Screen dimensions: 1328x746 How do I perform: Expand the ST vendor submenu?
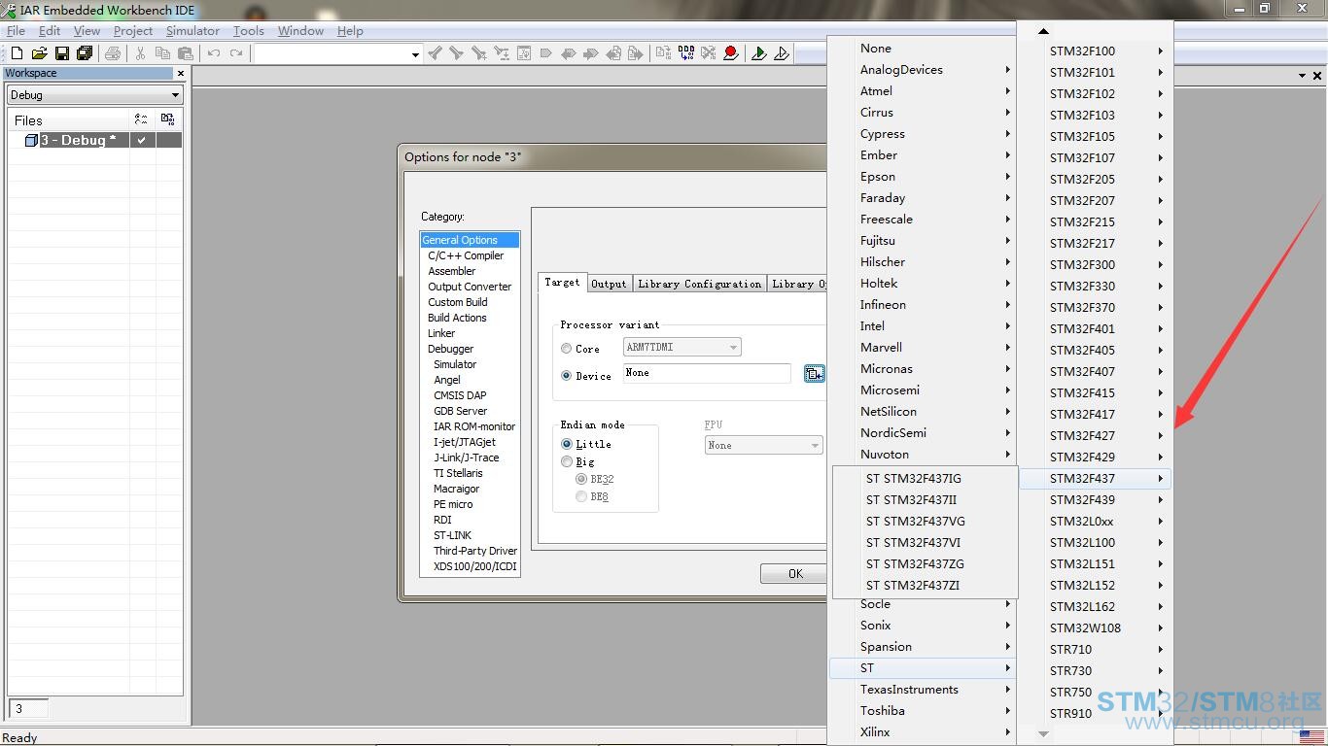pos(921,668)
